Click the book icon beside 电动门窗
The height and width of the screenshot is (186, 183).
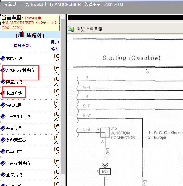(x=3, y=151)
